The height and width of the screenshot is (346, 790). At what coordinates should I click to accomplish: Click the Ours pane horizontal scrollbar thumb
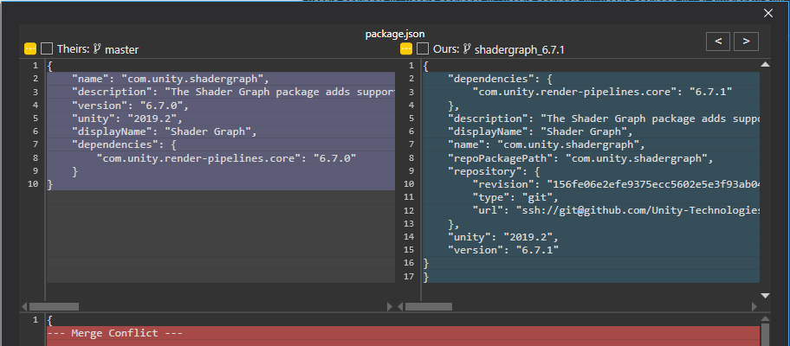click(429, 306)
